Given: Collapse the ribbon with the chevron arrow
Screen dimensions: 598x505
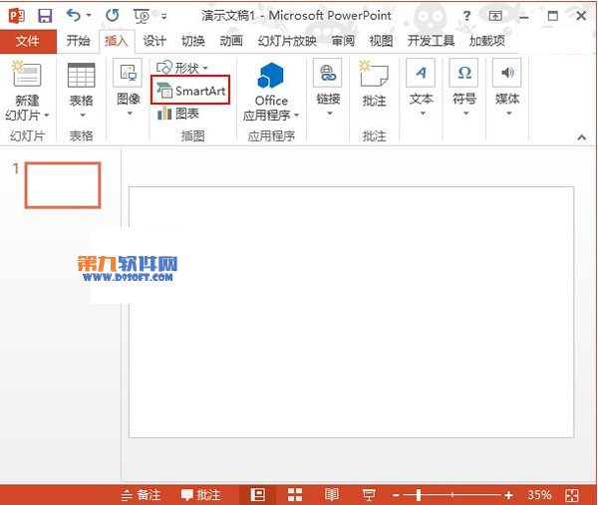Looking at the screenshot, I should [582, 137].
